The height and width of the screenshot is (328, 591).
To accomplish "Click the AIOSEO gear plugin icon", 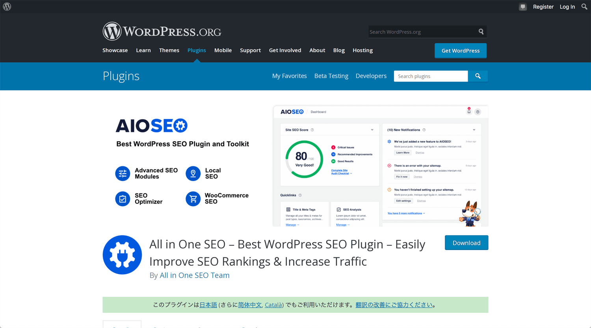I will tap(122, 255).
